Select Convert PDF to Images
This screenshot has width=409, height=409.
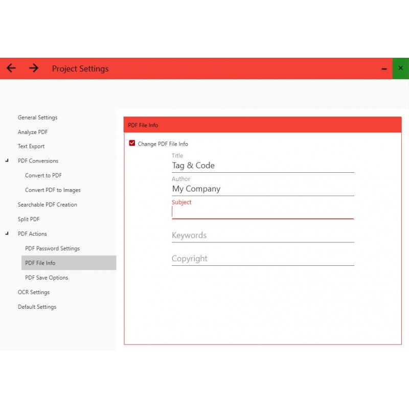[53, 190]
